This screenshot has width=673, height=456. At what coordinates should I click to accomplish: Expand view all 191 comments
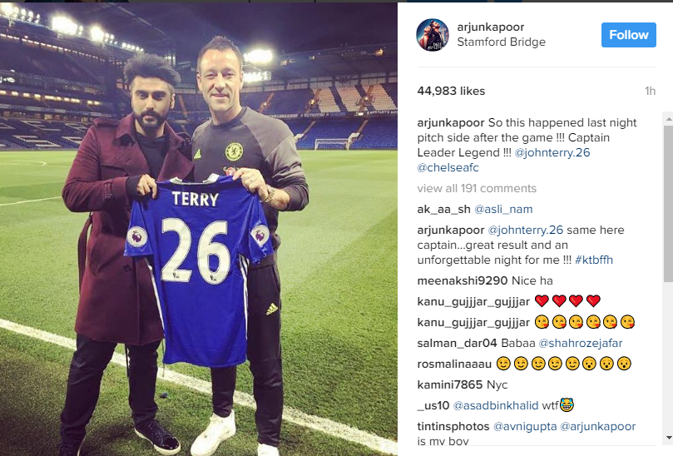(x=477, y=189)
